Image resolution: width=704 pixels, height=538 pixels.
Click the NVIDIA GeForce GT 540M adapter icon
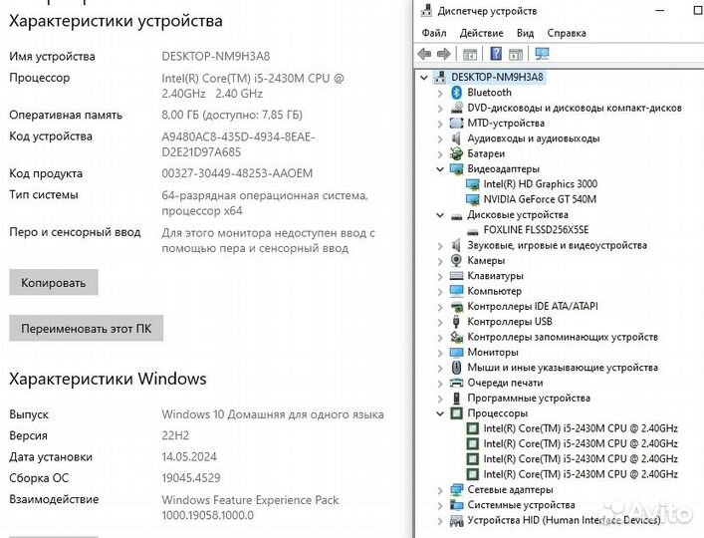tap(472, 199)
